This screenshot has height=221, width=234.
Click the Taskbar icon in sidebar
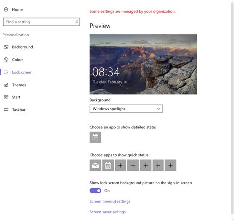(6, 110)
